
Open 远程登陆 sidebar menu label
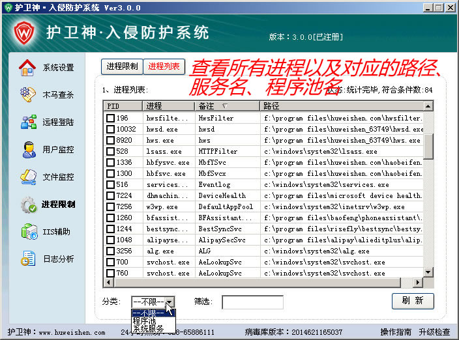58,122
